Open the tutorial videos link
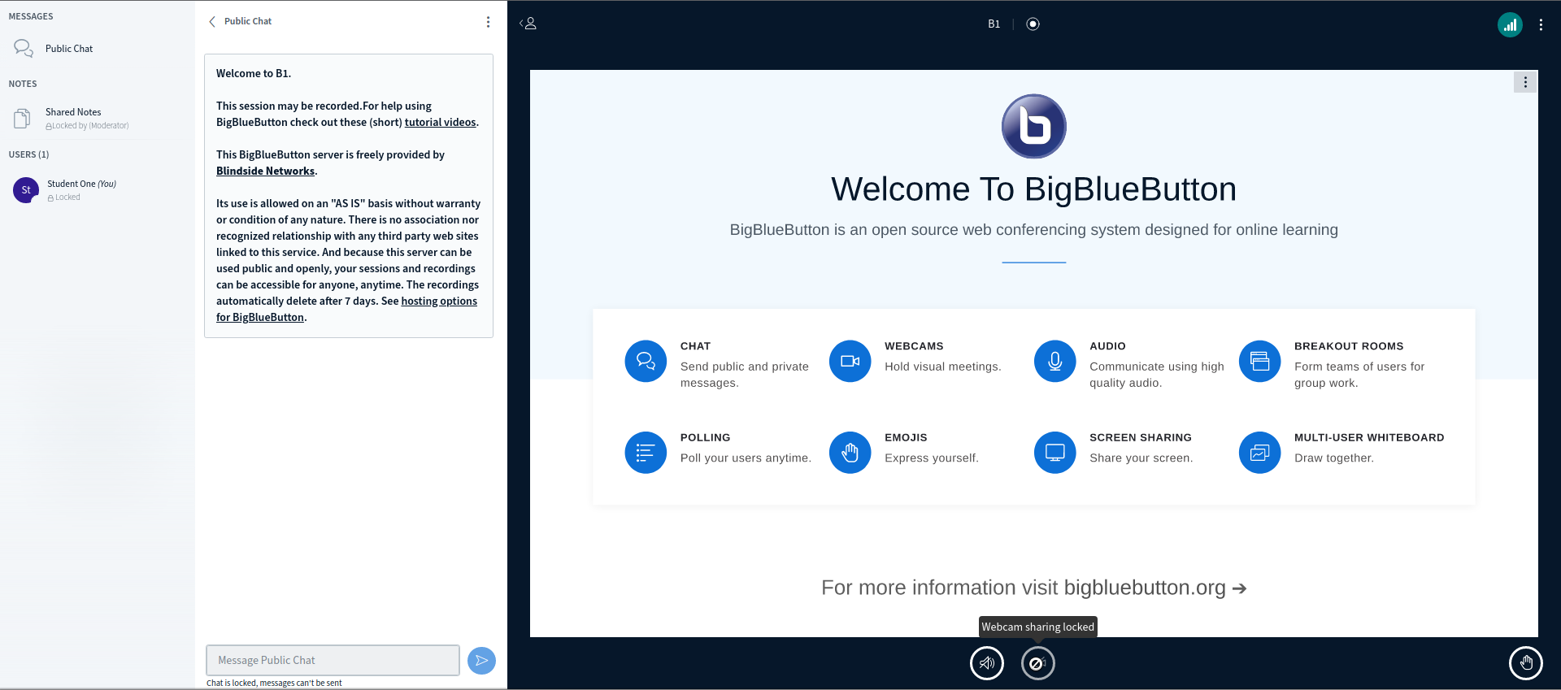This screenshot has width=1561, height=690. (x=440, y=123)
